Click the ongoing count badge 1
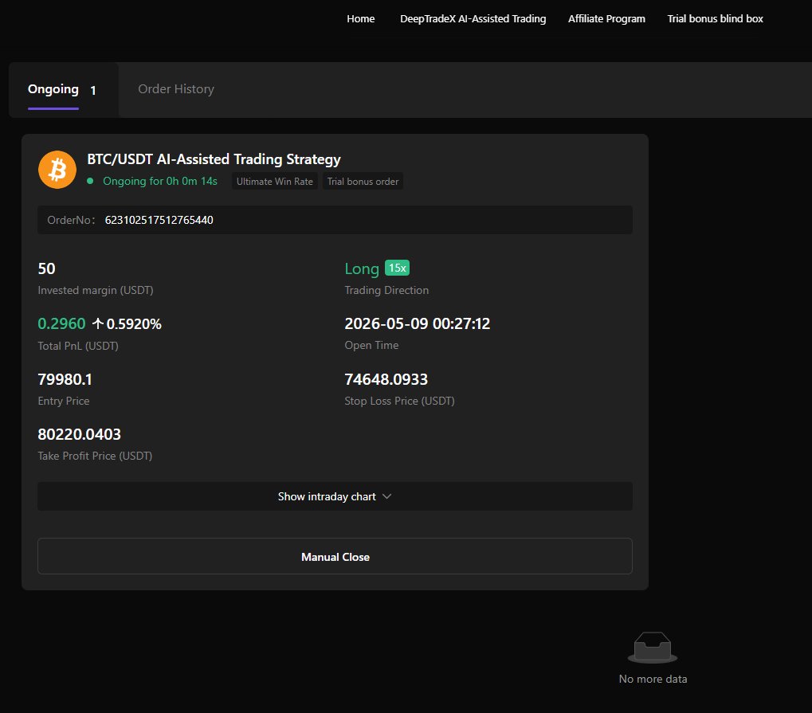812x713 pixels. tap(93, 91)
